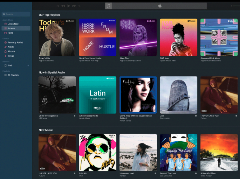Viewport: 240px width, 179px height.
Task: Open ¡Dale Play! playlist cover
Action: [x=138, y=37]
